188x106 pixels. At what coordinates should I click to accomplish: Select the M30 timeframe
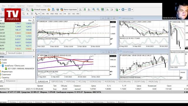(56, 14)
